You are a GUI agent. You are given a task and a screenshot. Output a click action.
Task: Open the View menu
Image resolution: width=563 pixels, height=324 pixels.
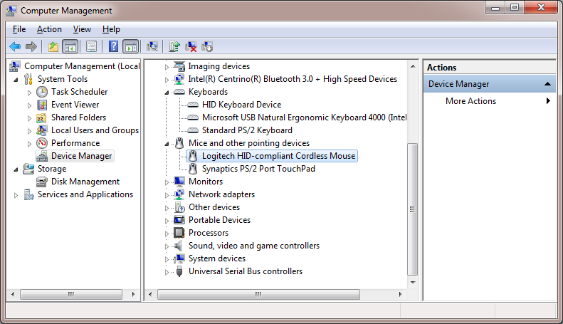[x=82, y=29]
